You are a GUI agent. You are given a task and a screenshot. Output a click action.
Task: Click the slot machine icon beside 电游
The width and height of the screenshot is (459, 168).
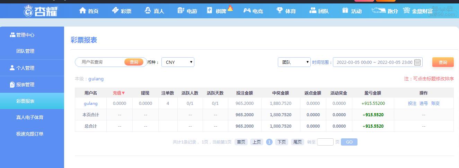tap(181, 11)
